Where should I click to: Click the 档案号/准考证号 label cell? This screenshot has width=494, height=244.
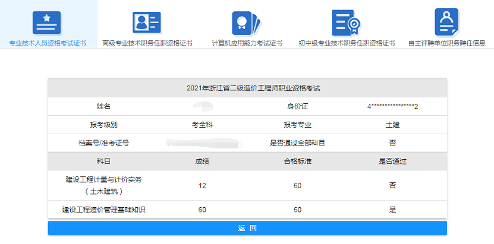pos(103,143)
